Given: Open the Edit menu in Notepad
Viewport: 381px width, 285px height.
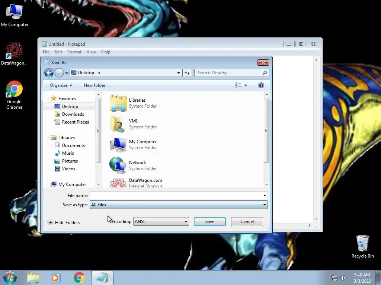Looking at the screenshot, I should pos(58,52).
